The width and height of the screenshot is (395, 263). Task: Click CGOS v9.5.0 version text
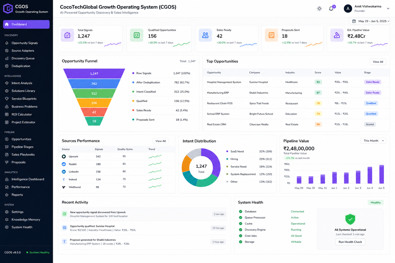tap(13, 252)
